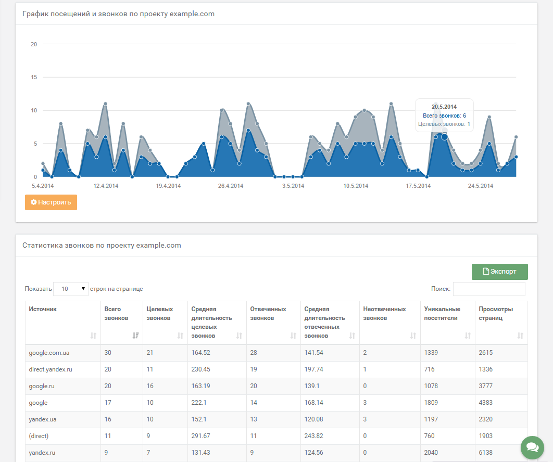Viewport: 553px width, 462px height.
Task: Sort by Средняя длительность целевых звонков
Action: point(239,336)
